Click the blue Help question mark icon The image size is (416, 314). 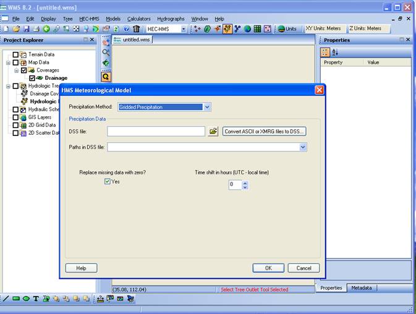127,28
